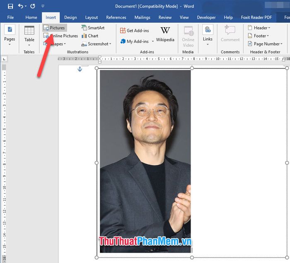The height and width of the screenshot is (263, 290).
Task: Click the first line indent marker on ruler
Action: pyautogui.click(x=100, y=57)
